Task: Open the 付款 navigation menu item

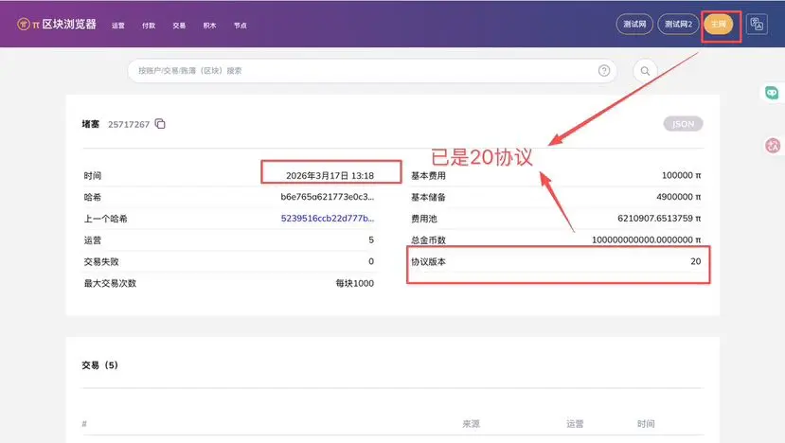Action: click(149, 26)
